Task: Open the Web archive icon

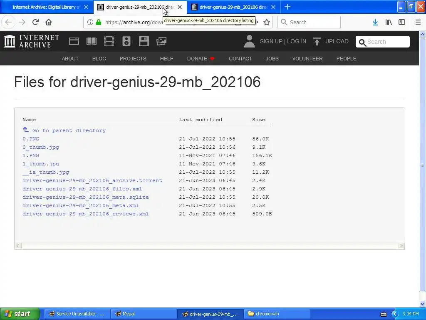Action: (74, 41)
